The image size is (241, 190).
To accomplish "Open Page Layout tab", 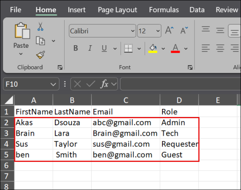I will click(117, 10).
